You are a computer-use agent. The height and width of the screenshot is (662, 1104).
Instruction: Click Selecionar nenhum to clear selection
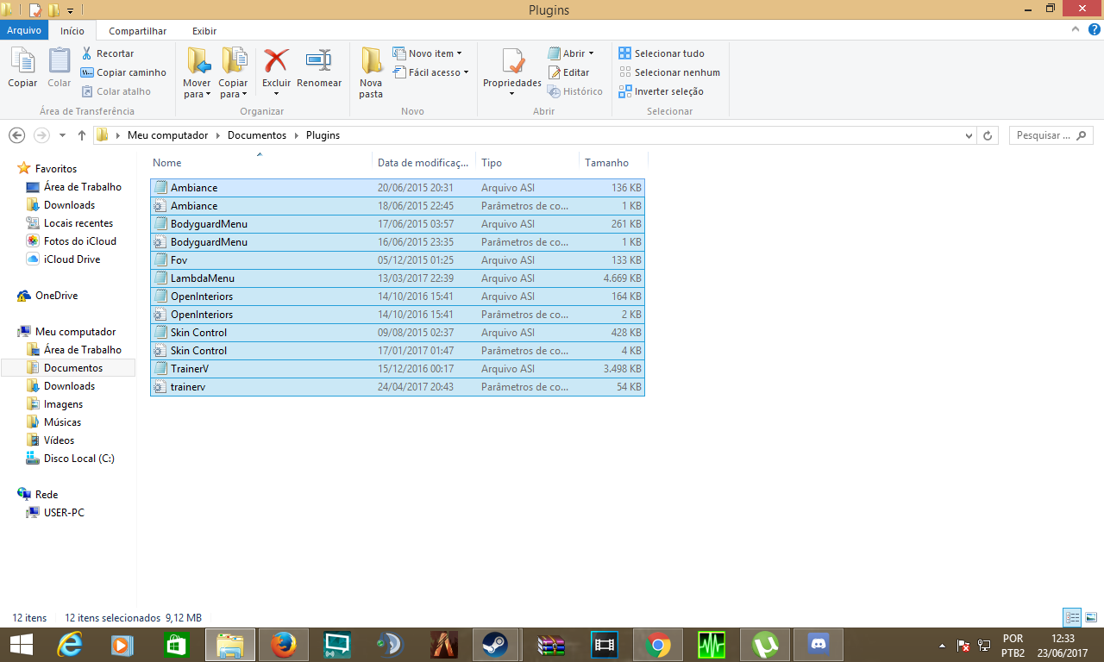pyautogui.click(x=669, y=72)
